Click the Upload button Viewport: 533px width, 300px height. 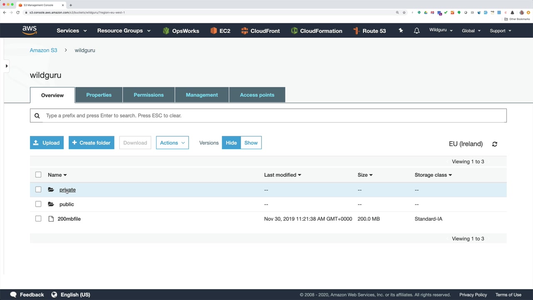pyautogui.click(x=47, y=143)
